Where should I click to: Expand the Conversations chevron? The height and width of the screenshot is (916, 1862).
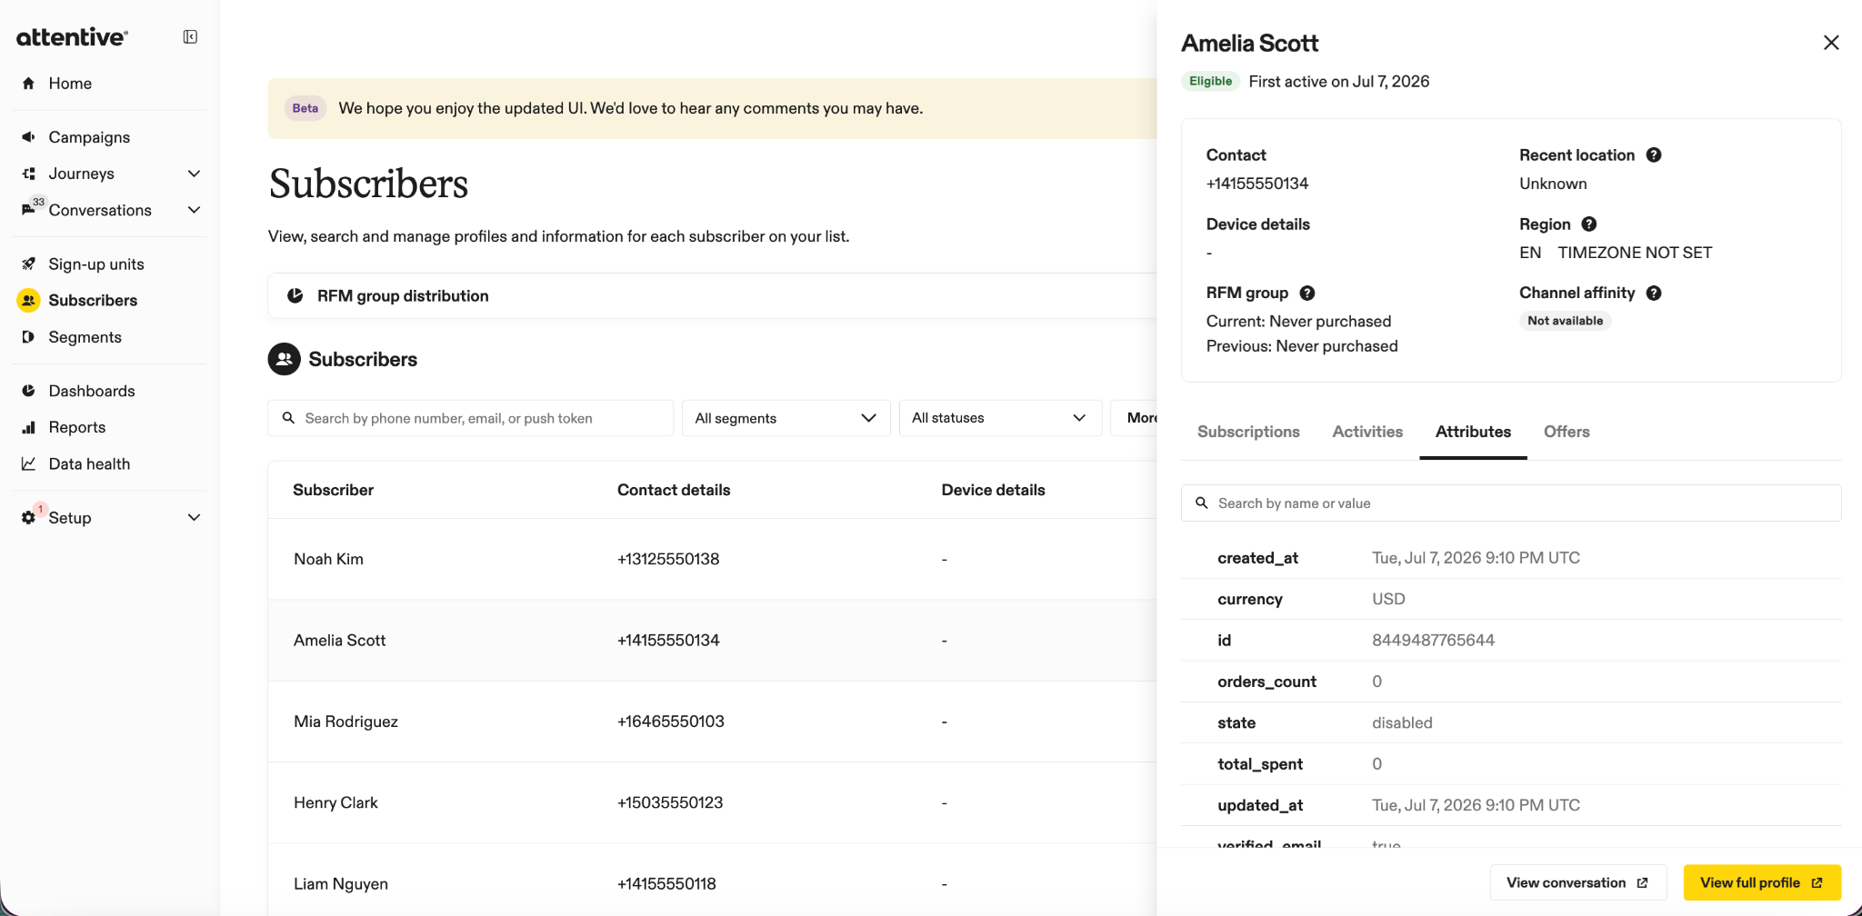tap(194, 210)
